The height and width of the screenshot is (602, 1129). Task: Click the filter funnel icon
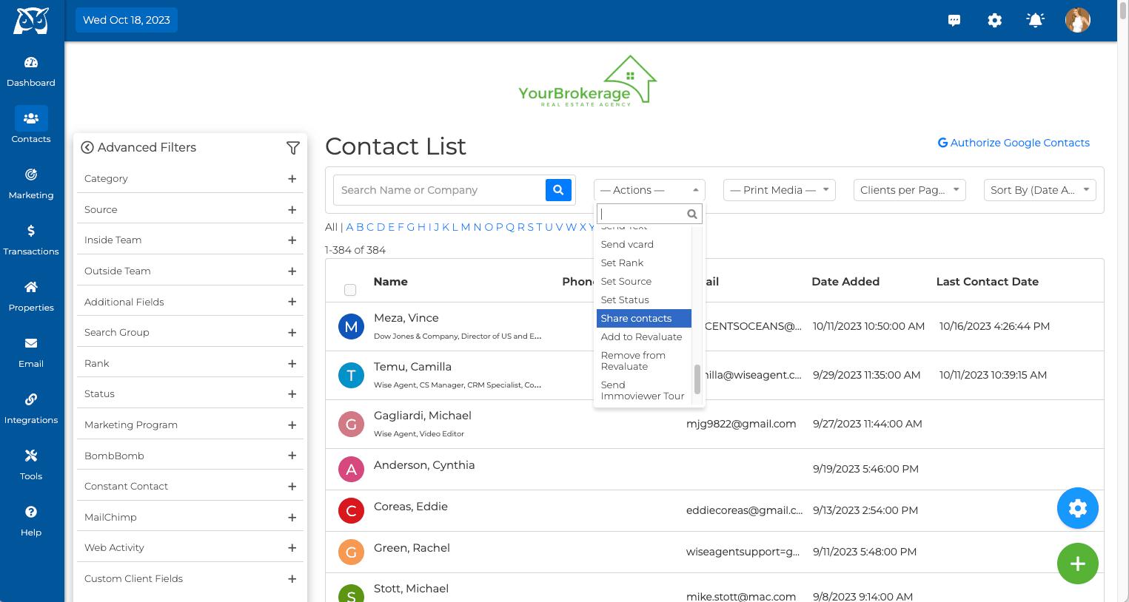pos(293,148)
